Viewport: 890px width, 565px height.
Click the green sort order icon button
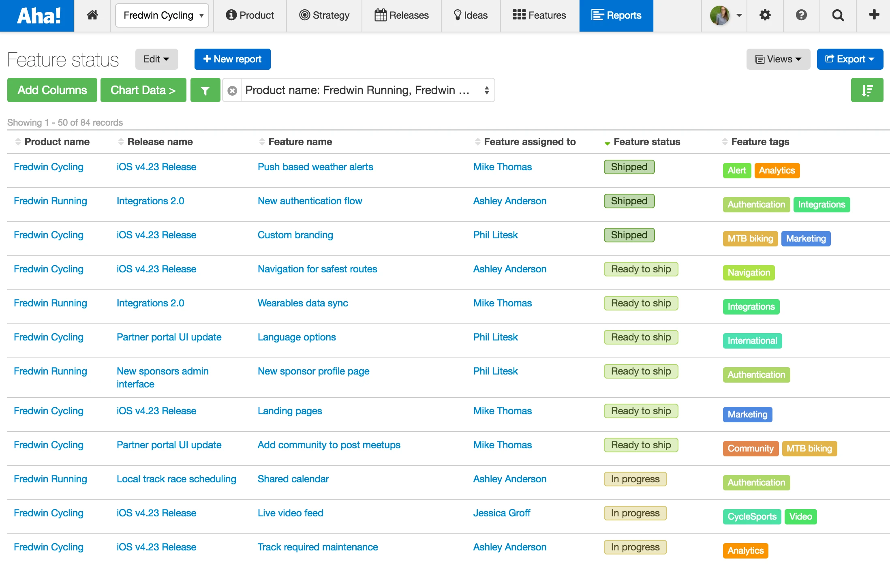click(866, 90)
